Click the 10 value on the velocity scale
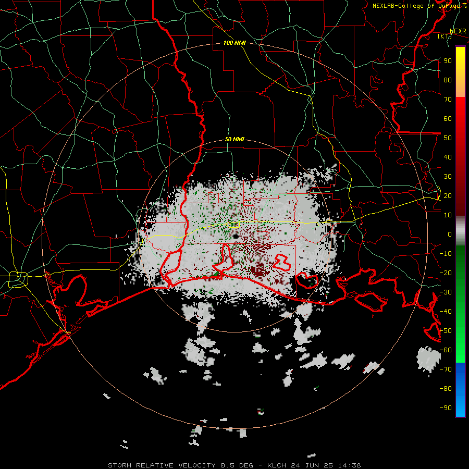Viewport: 469px width, 469px height. click(448, 215)
